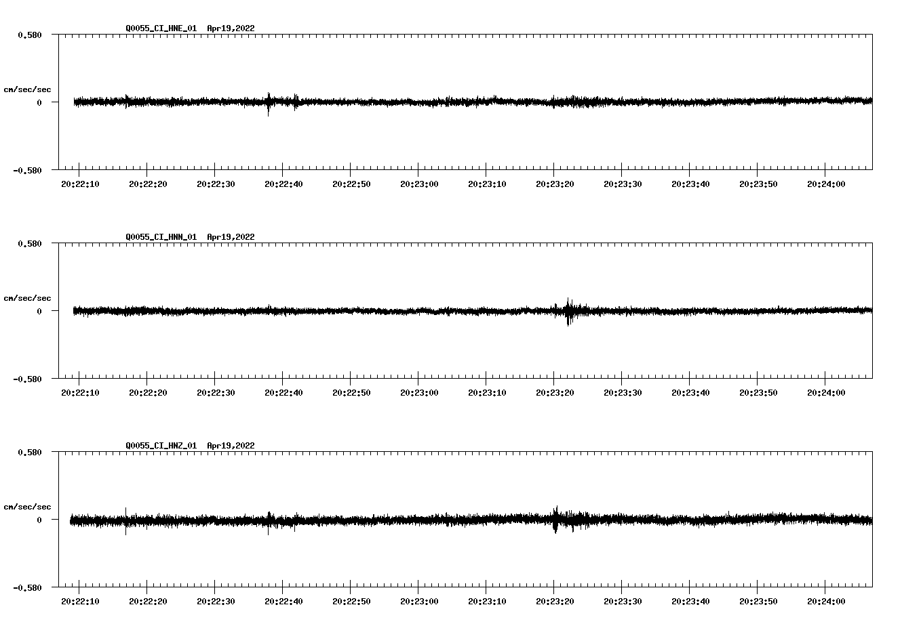
Task: Click the HNZ waveform spike near 20:23:20
Action: tap(555, 520)
